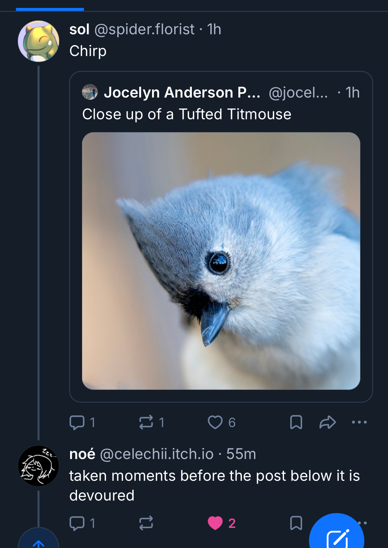Repost noé's comment

pos(146,523)
